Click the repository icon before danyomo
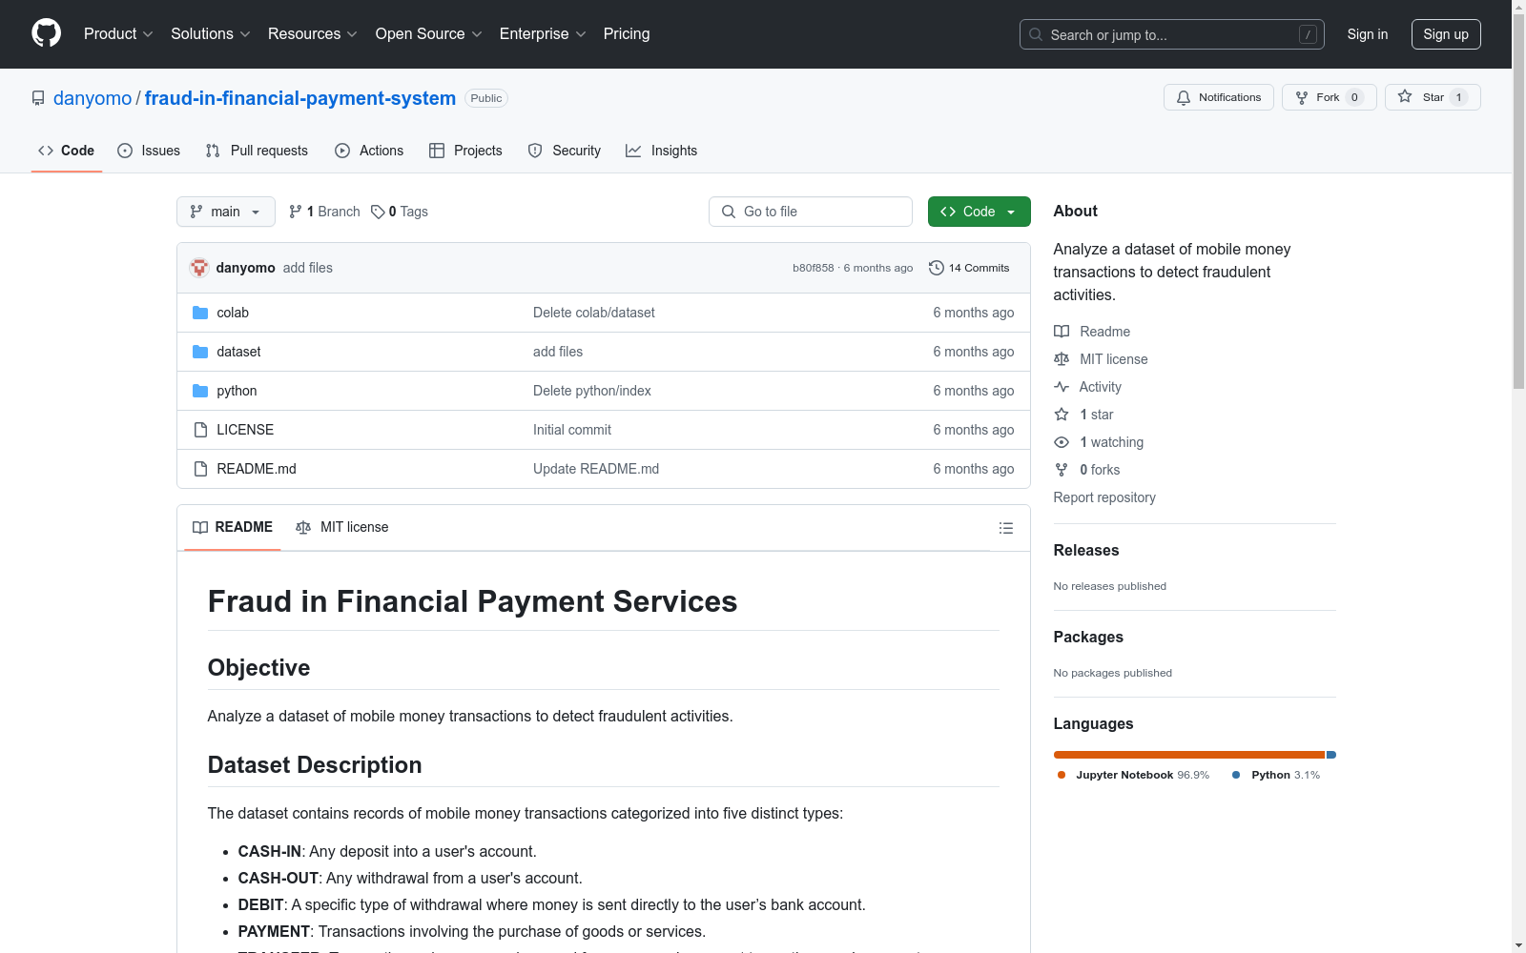 (x=38, y=98)
